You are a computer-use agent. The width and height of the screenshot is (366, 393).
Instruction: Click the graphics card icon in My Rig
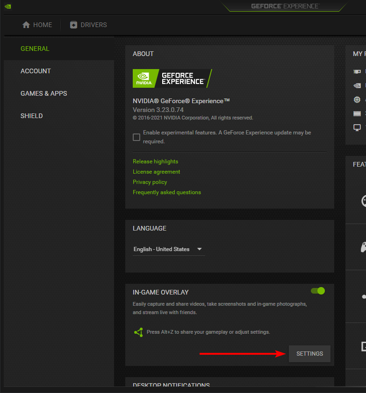click(x=357, y=72)
